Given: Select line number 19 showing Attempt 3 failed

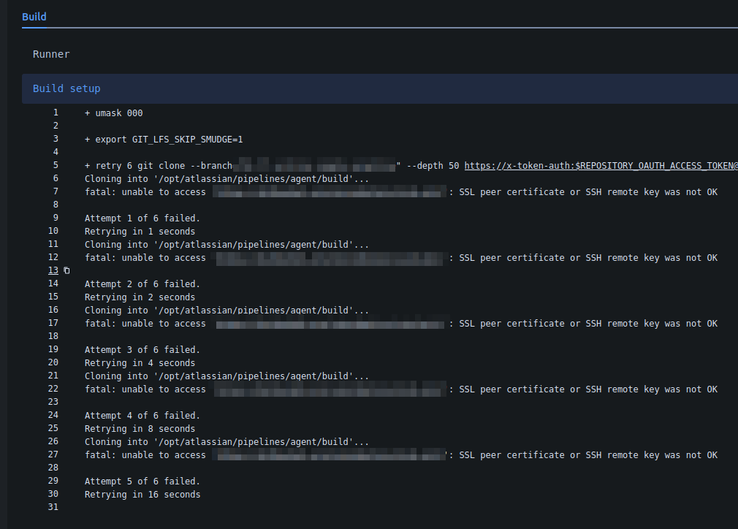Looking at the screenshot, I should coord(53,349).
